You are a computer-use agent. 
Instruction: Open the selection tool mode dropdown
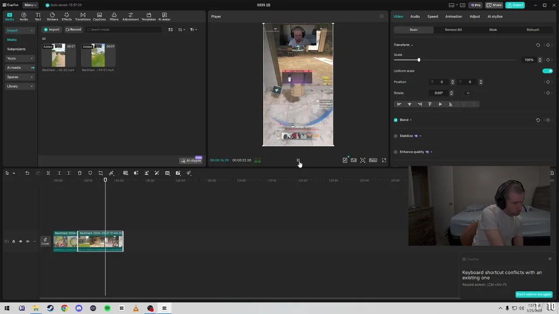14,173
